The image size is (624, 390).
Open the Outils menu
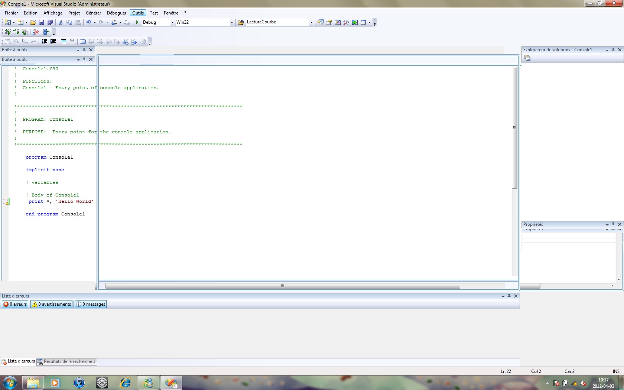pyautogui.click(x=138, y=13)
